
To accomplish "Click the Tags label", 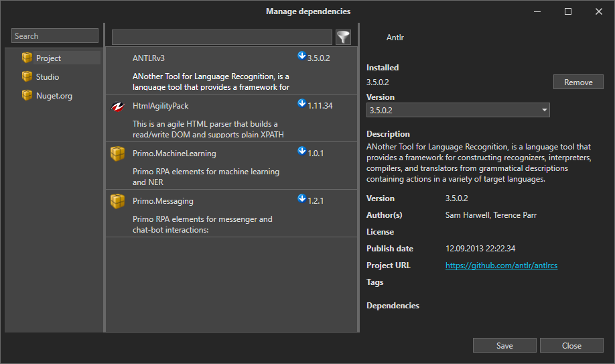I will coord(374,282).
